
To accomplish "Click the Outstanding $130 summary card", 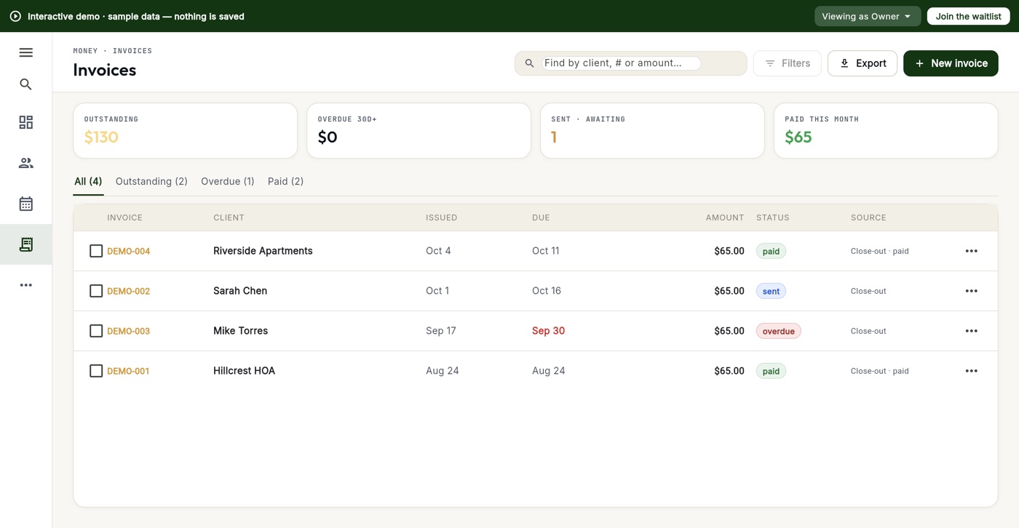I will 185,130.
